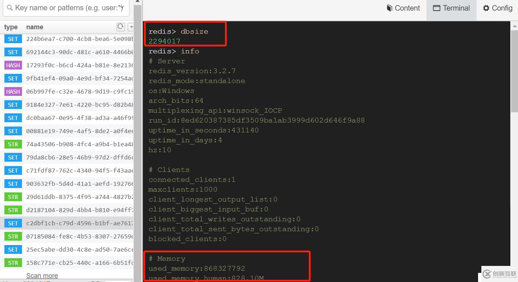This screenshot has width=518, height=282.
Task: Click the client_longest_output_list:0 line
Action: [x=213, y=199]
